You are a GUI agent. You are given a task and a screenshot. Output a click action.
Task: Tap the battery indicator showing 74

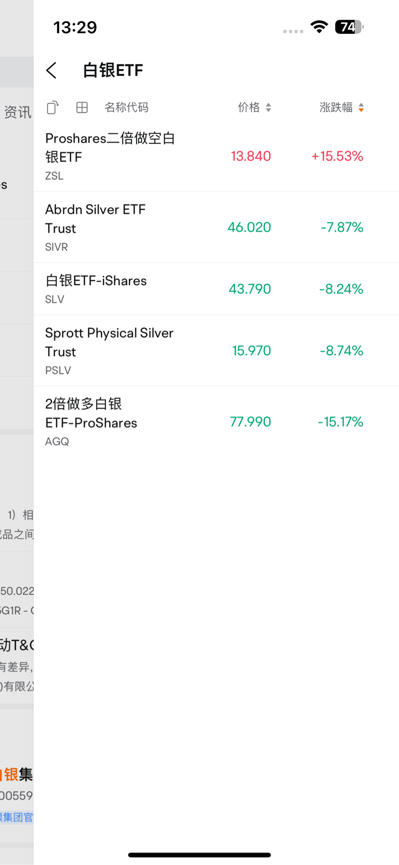[x=349, y=27]
